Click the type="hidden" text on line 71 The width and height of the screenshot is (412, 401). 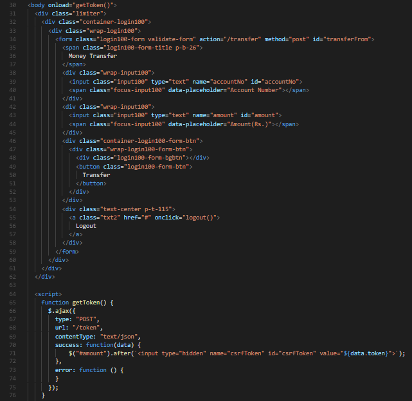click(x=184, y=353)
